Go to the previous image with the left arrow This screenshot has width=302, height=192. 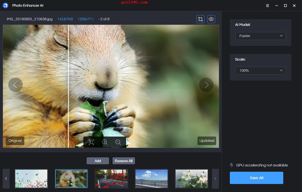16,85
